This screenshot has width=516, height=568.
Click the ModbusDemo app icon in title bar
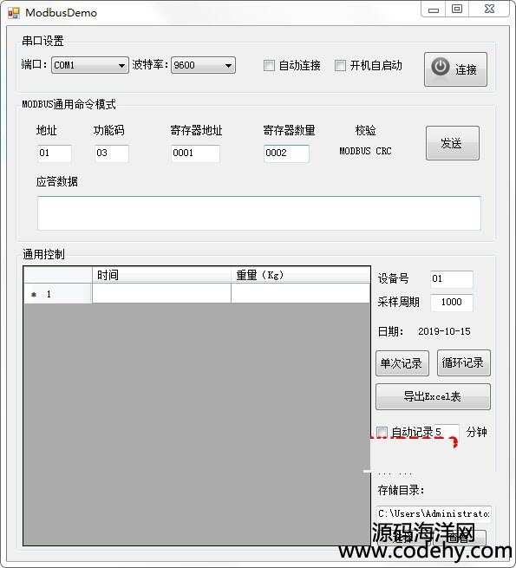(14, 13)
